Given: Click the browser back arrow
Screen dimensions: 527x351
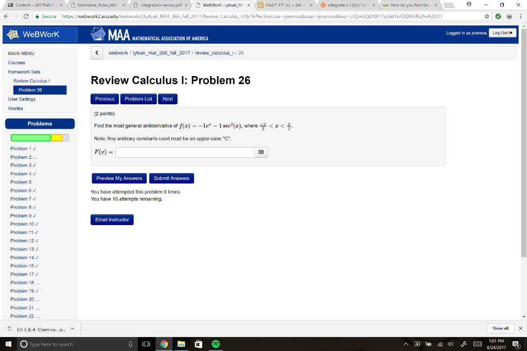Looking at the screenshot, I should (x=6, y=16).
